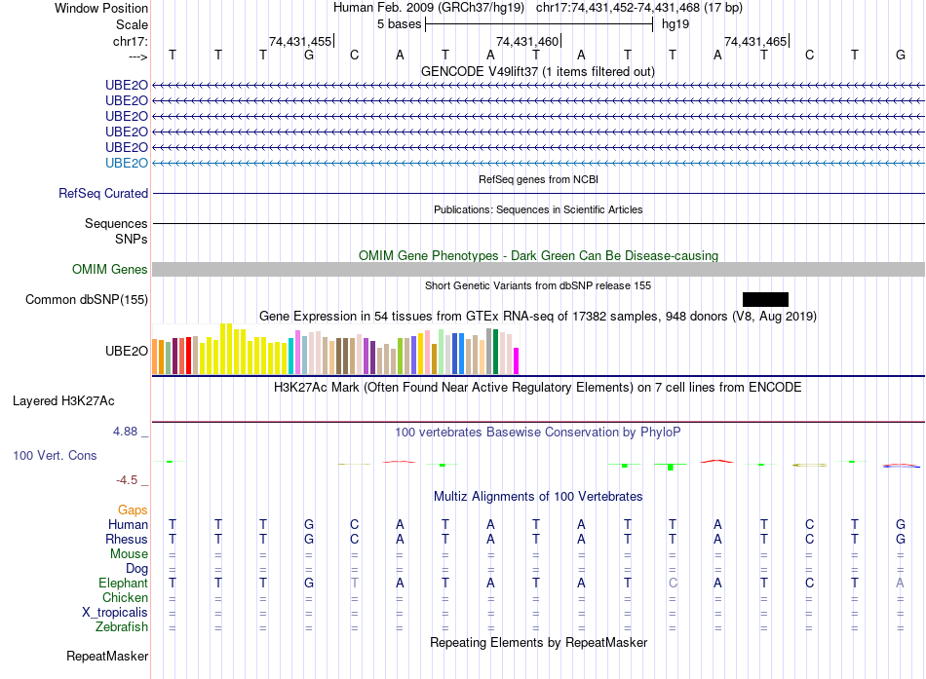This screenshot has width=926, height=679.
Task: Click the gray OMIM Genes item bar
Action: click(538, 269)
